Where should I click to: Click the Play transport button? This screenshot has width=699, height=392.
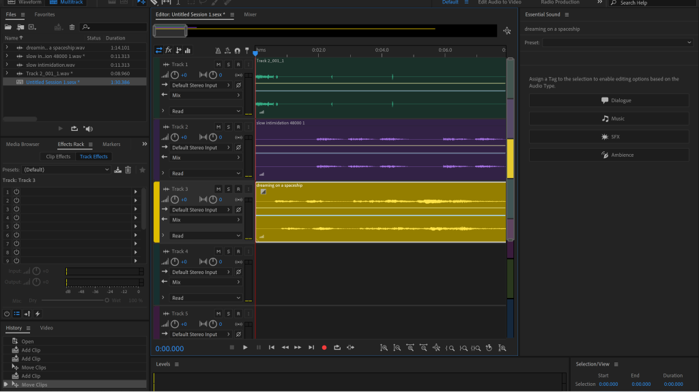pyautogui.click(x=245, y=348)
